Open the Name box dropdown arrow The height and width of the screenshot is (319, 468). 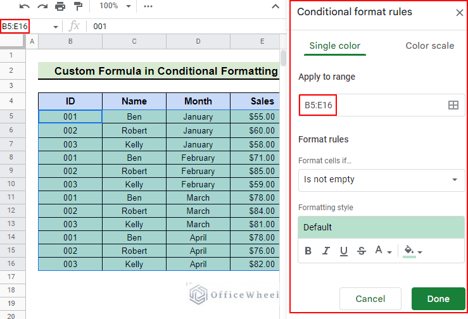(x=56, y=27)
